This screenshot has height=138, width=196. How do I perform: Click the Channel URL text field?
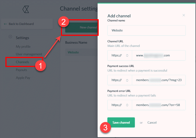pos(158,55)
